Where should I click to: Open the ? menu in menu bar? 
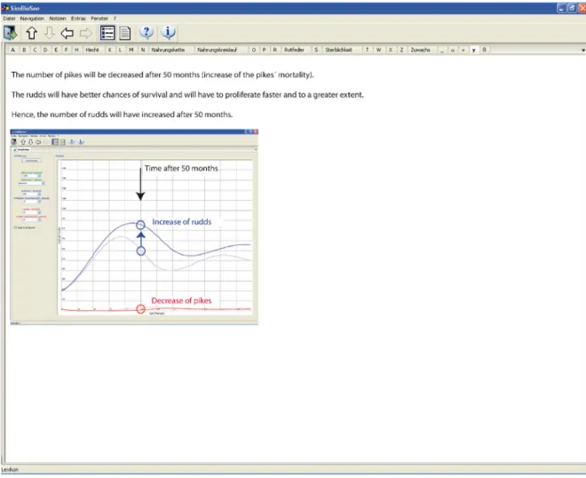click(115, 19)
